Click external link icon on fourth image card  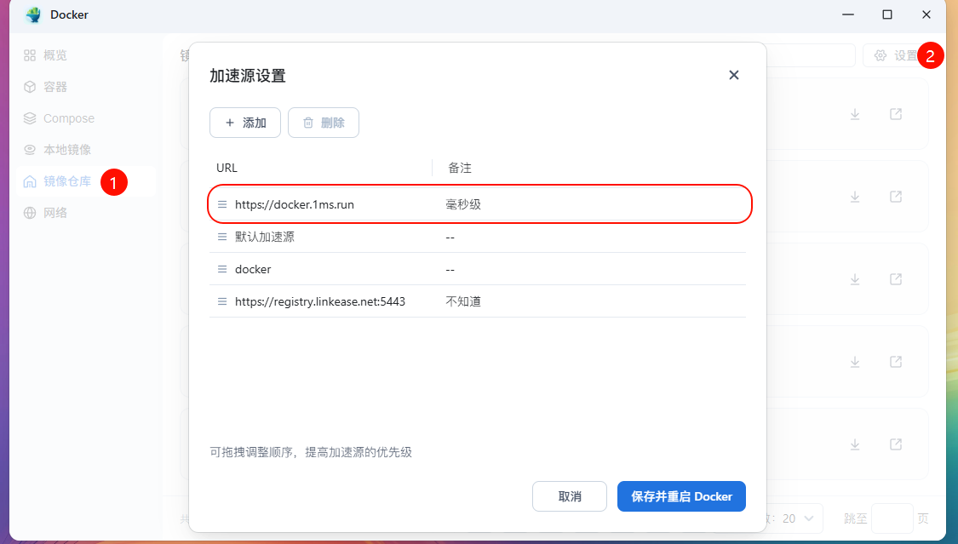896,362
